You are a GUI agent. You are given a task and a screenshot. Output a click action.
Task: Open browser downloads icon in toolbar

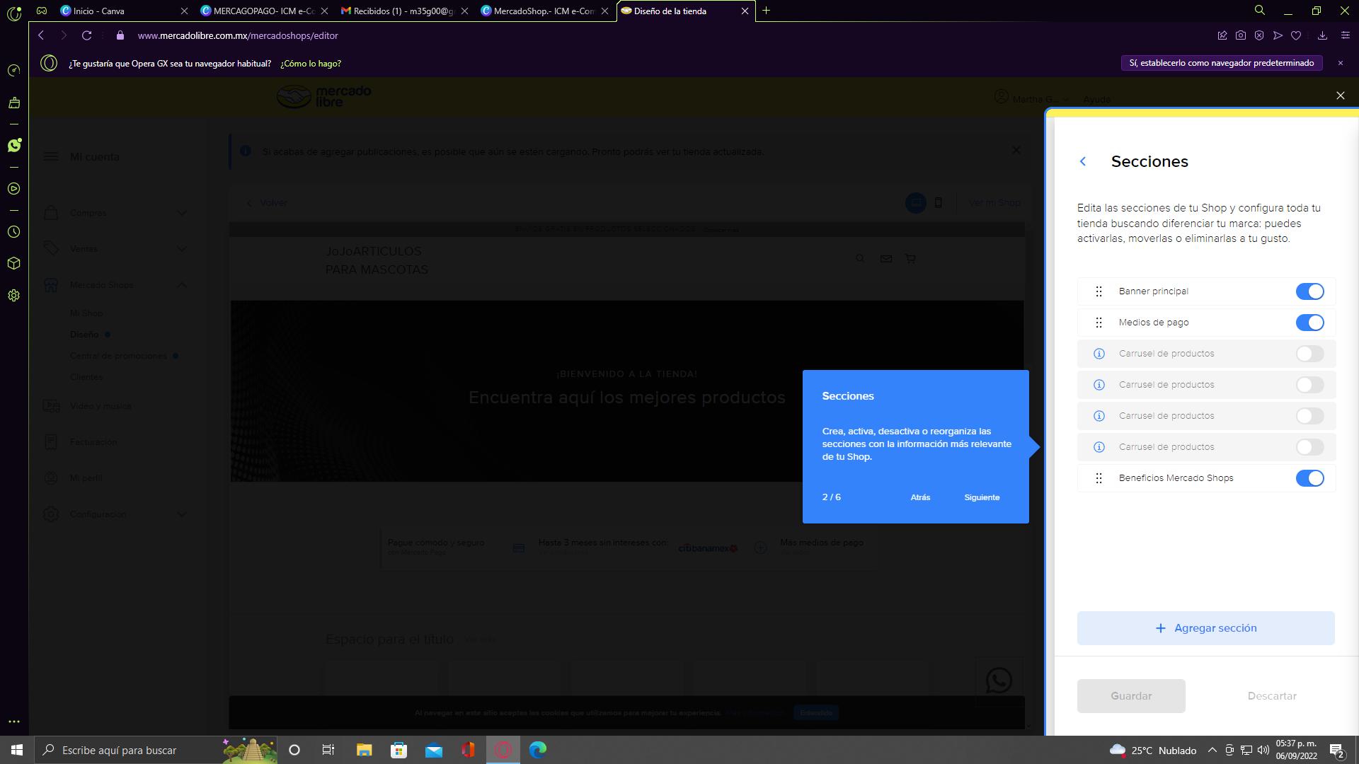pos(1321,35)
